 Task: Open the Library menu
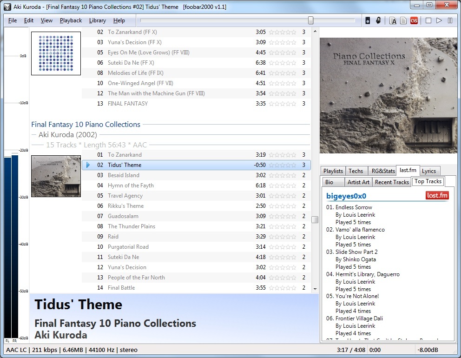pos(97,20)
